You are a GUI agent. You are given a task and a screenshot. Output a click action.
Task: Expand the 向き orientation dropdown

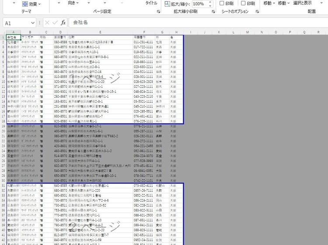[73, 3]
